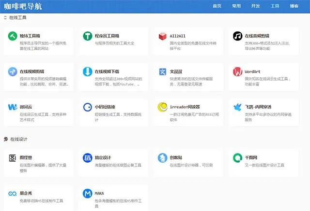Click the 飞鸽-内网穿透 bird icon
This screenshot has width=310, height=211.
point(237,107)
